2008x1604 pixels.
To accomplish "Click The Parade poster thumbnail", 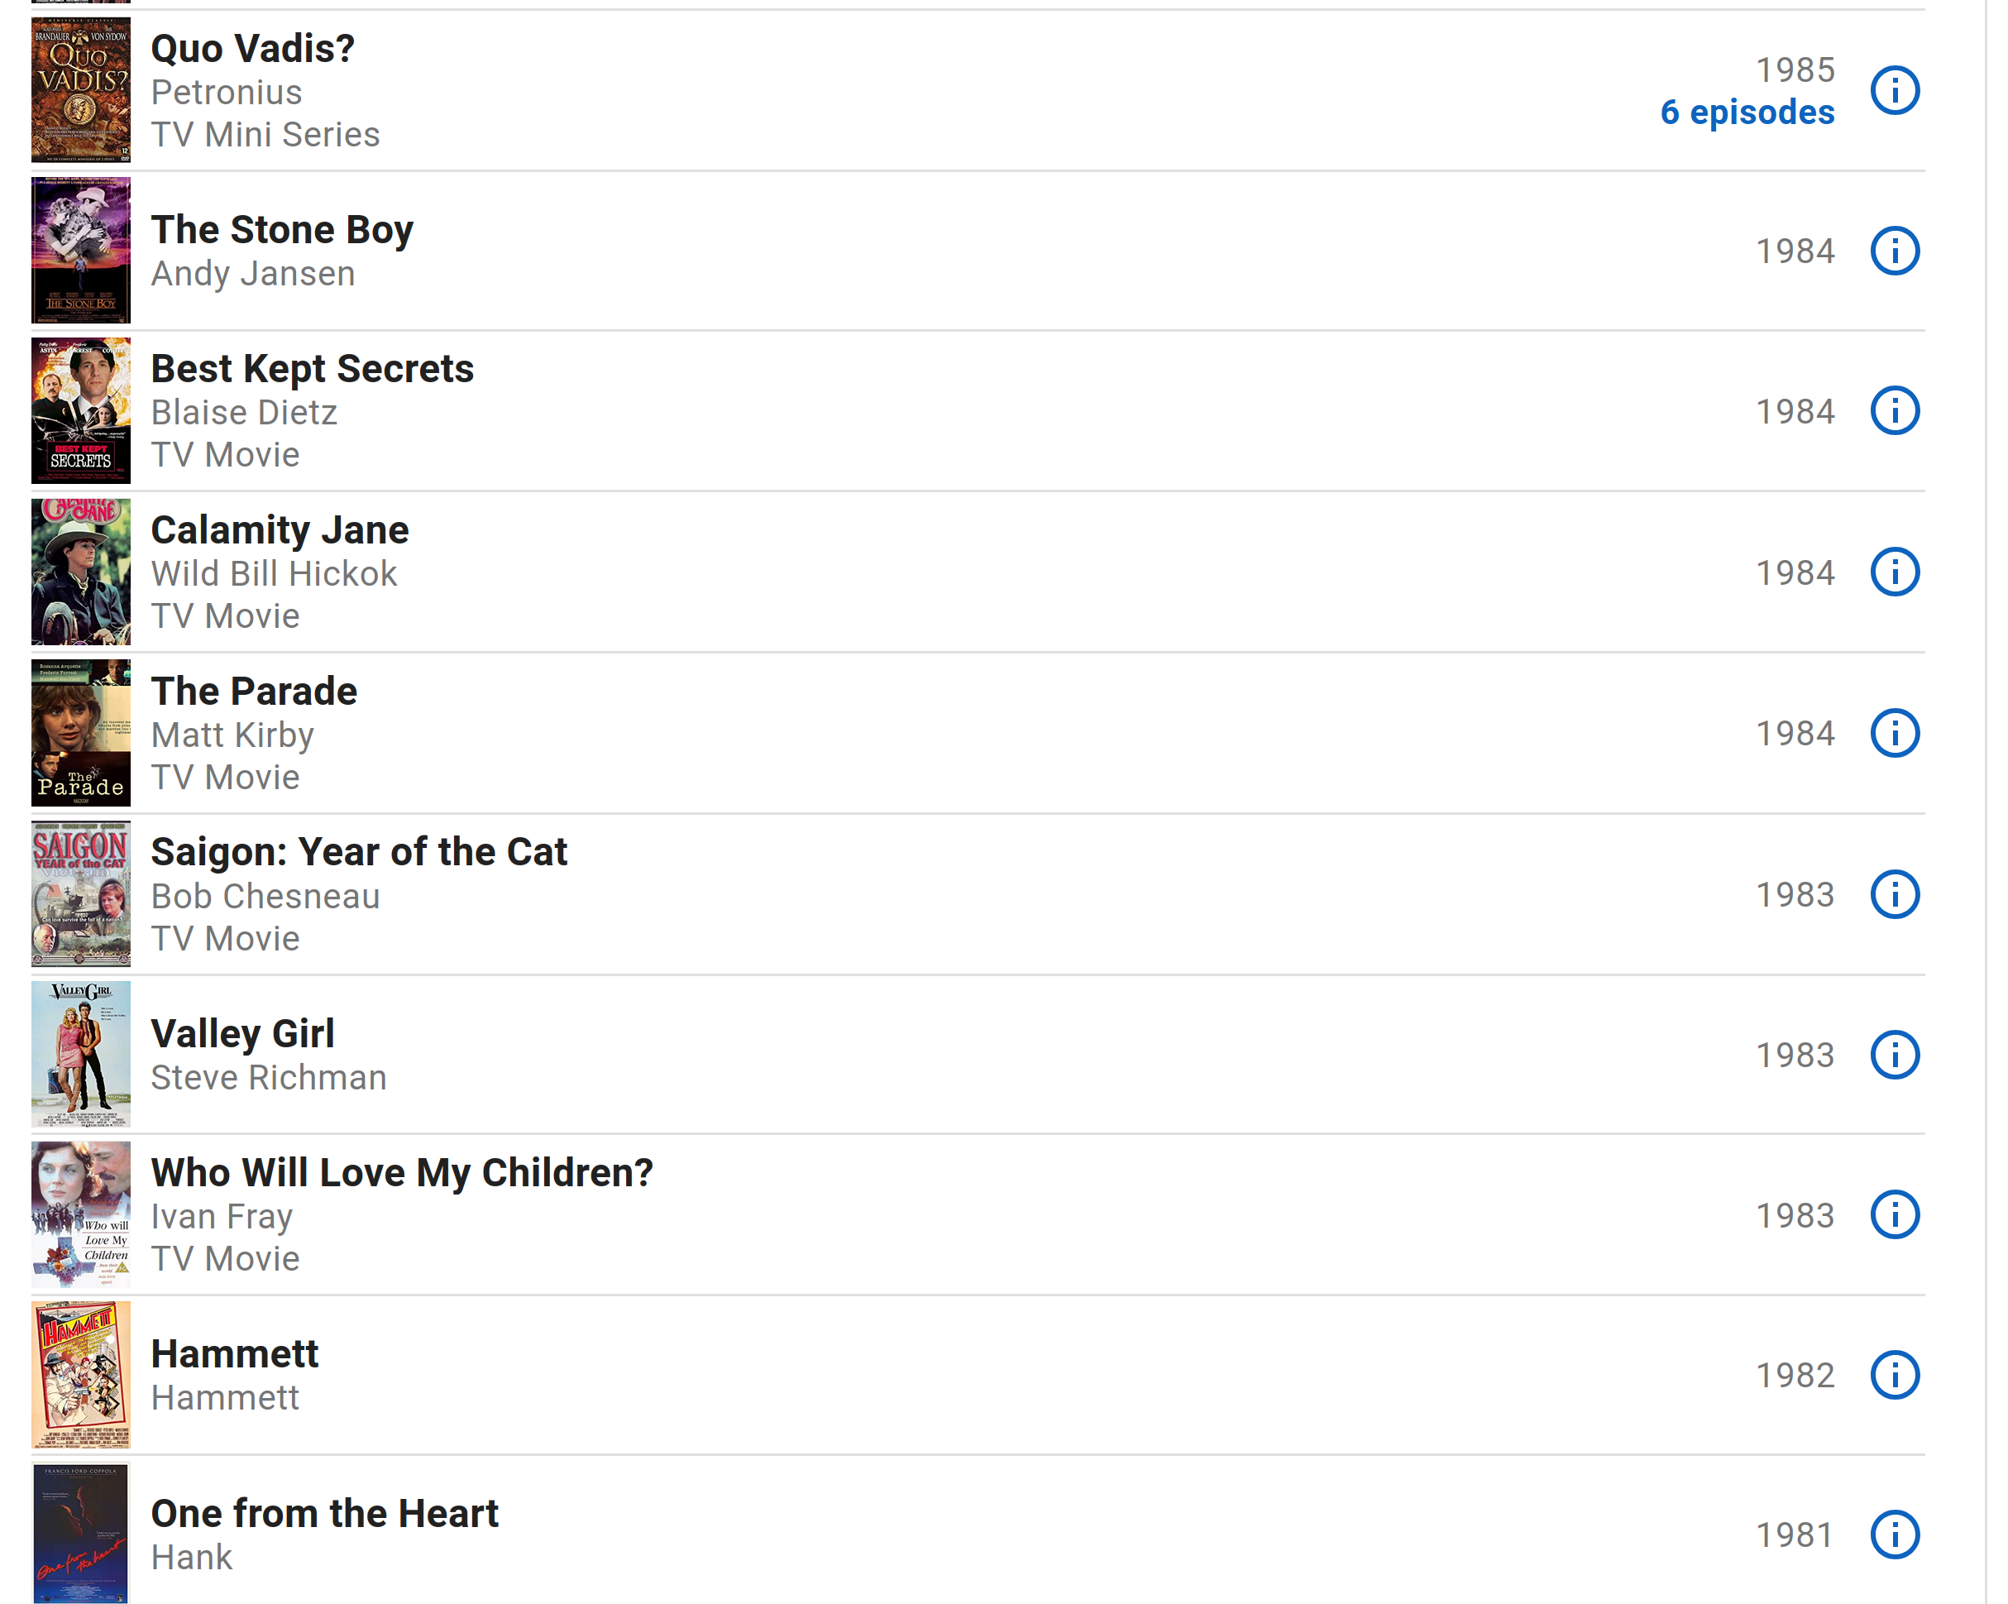I will point(81,733).
